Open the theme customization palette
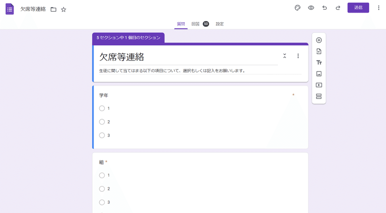386x213 pixels. pos(297,8)
